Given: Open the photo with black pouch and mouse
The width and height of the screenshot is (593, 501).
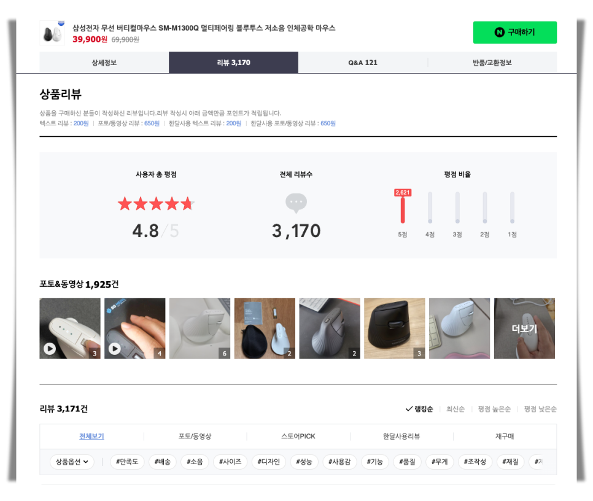Looking at the screenshot, I should 265,328.
